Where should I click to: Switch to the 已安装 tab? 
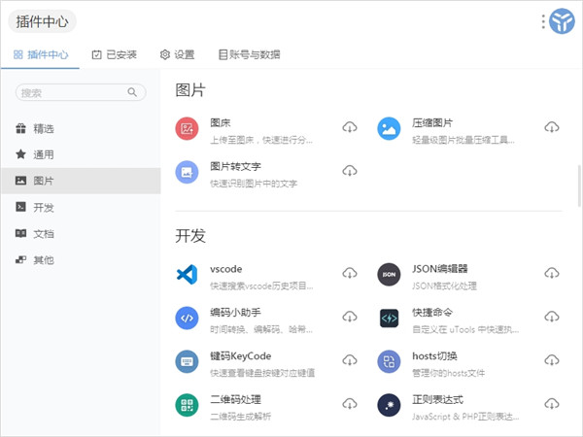(x=115, y=55)
